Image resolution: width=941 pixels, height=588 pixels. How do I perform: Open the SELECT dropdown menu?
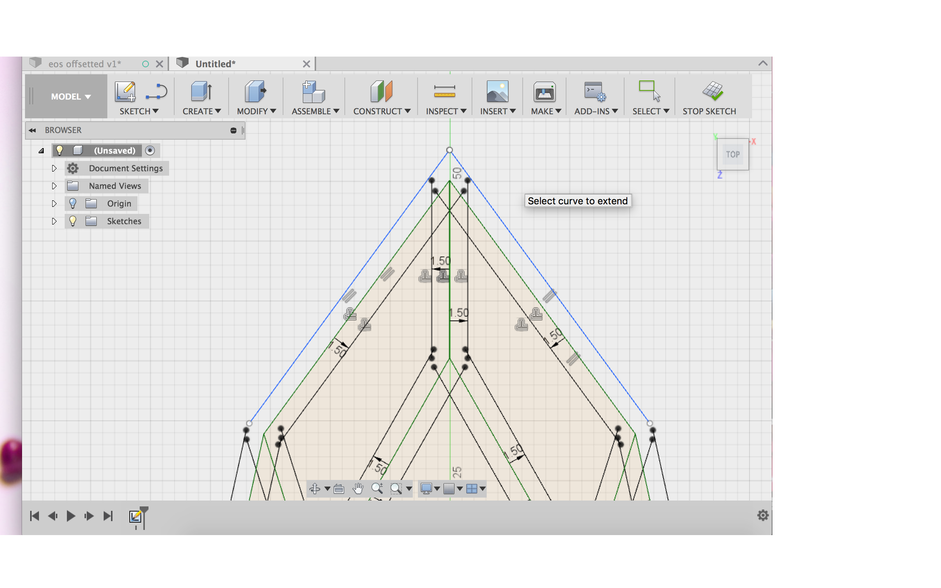pyautogui.click(x=651, y=111)
